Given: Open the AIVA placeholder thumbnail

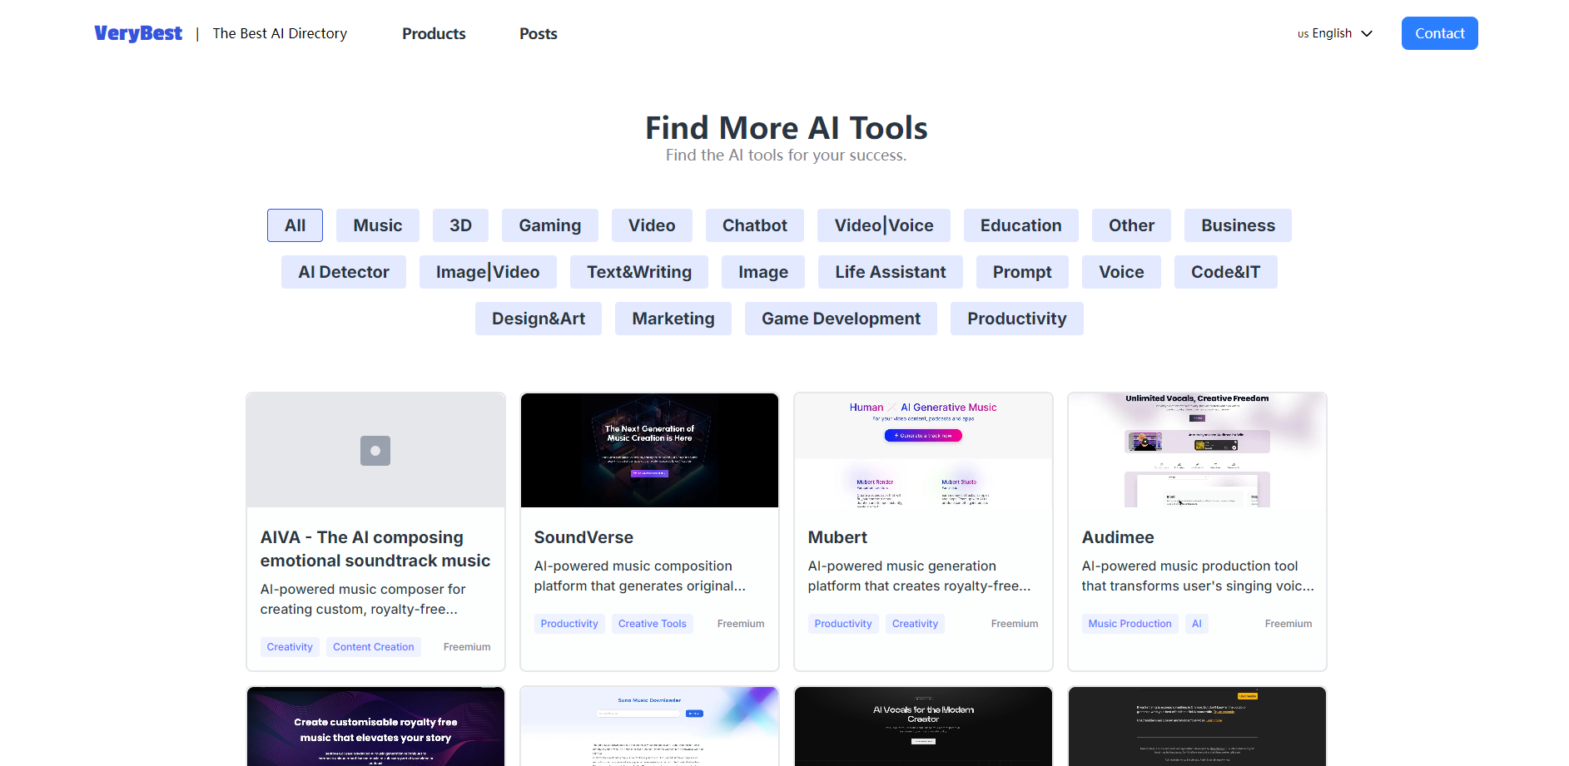Looking at the screenshot, I should click(375, 450).
